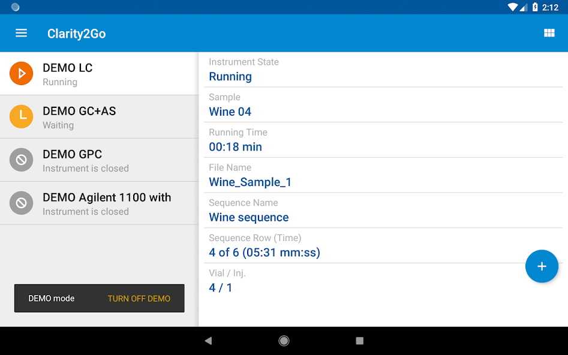Click the Sequence Row 4 of 6 entry

[x=265, y=252]
